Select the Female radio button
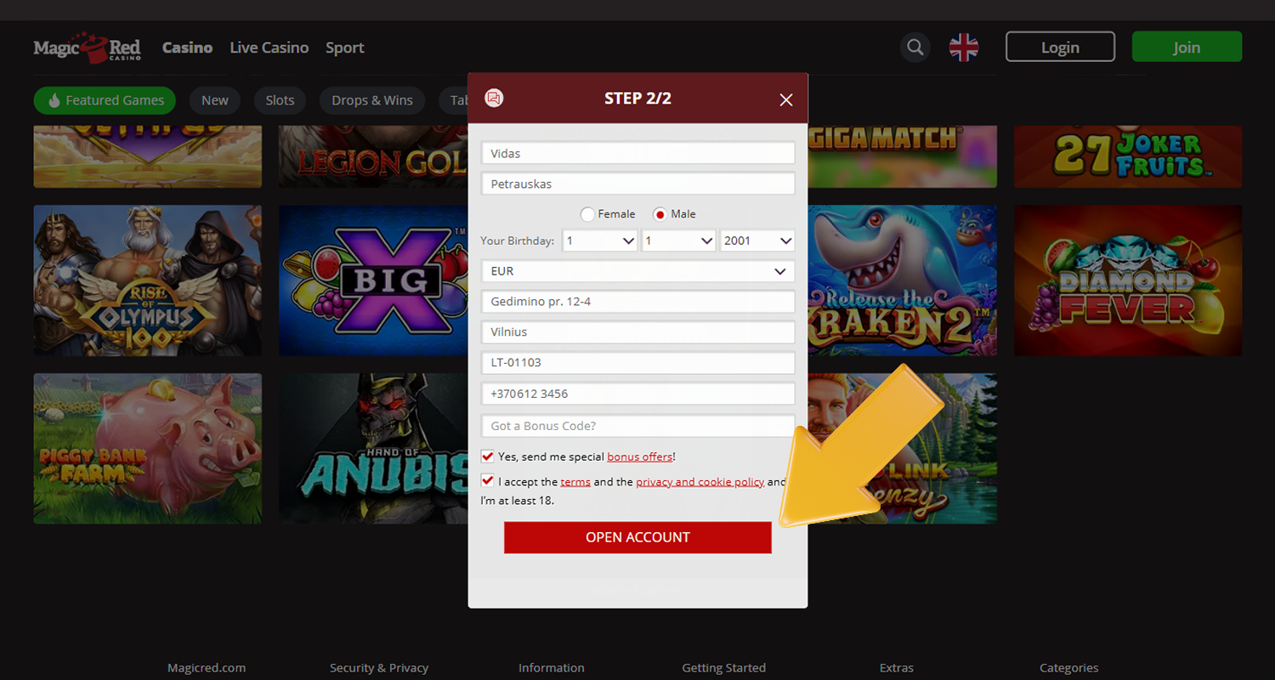The width and height of the screenshot is (1275, 680). (587, 214)
